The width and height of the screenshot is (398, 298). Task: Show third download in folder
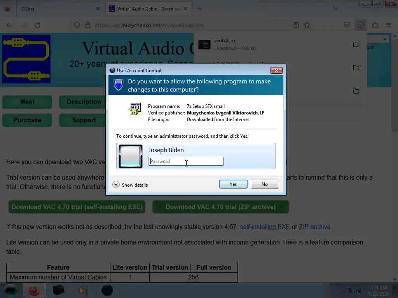point(356,91)
